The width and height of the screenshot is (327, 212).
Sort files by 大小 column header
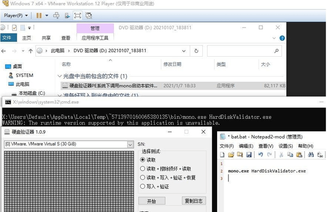point(265,64)
